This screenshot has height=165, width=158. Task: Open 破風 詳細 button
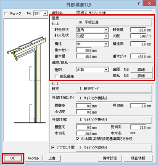click(x=141, y=76)
